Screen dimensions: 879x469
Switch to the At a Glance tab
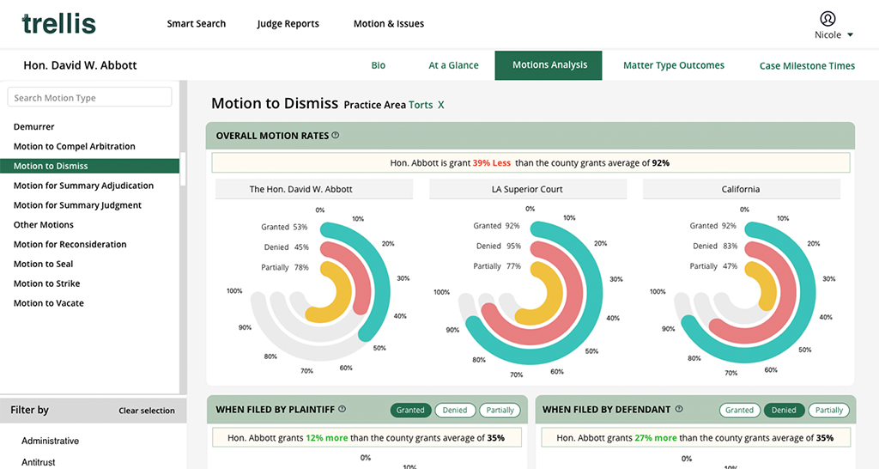tap(453, 65)
